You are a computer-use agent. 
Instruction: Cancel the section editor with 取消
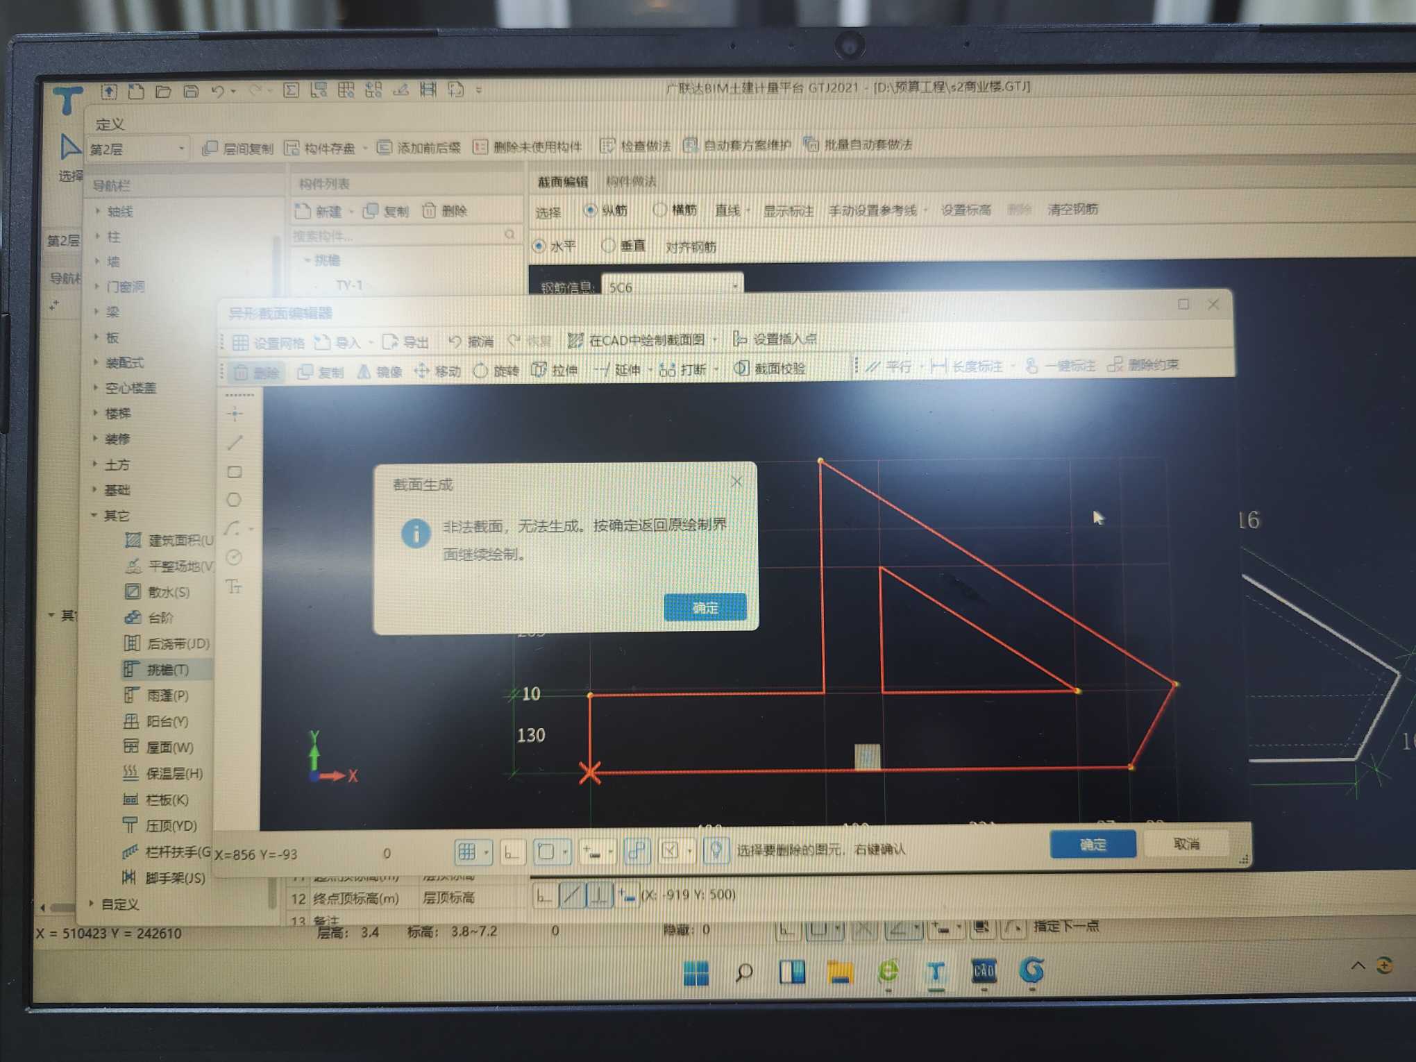1186,843
